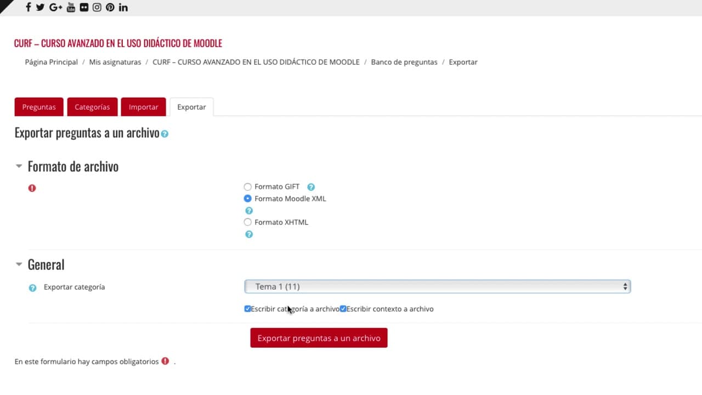Show help icon below Formato Moodle XML
The width and height of the screenshot is (702, 395).
(249, 211)
